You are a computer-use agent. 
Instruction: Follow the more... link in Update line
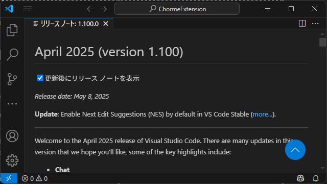pos(262,114)
